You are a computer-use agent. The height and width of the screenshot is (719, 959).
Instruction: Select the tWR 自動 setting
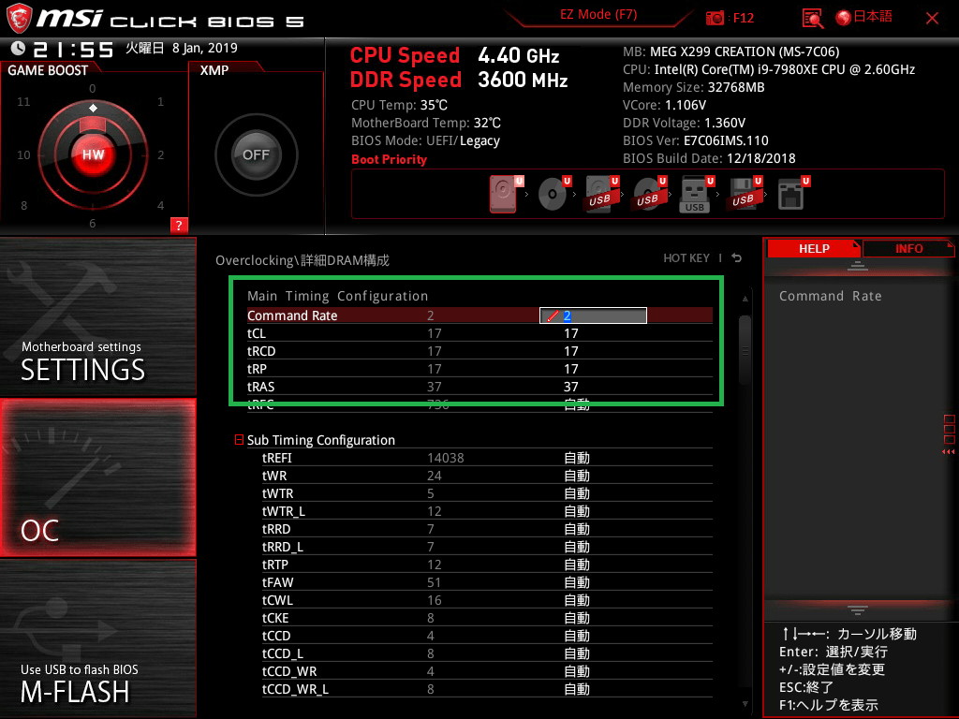[577, 476]
